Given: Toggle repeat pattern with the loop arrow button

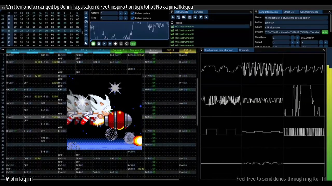Looking at the screenshot, I should pyautogui.click(x=126, y=44).
